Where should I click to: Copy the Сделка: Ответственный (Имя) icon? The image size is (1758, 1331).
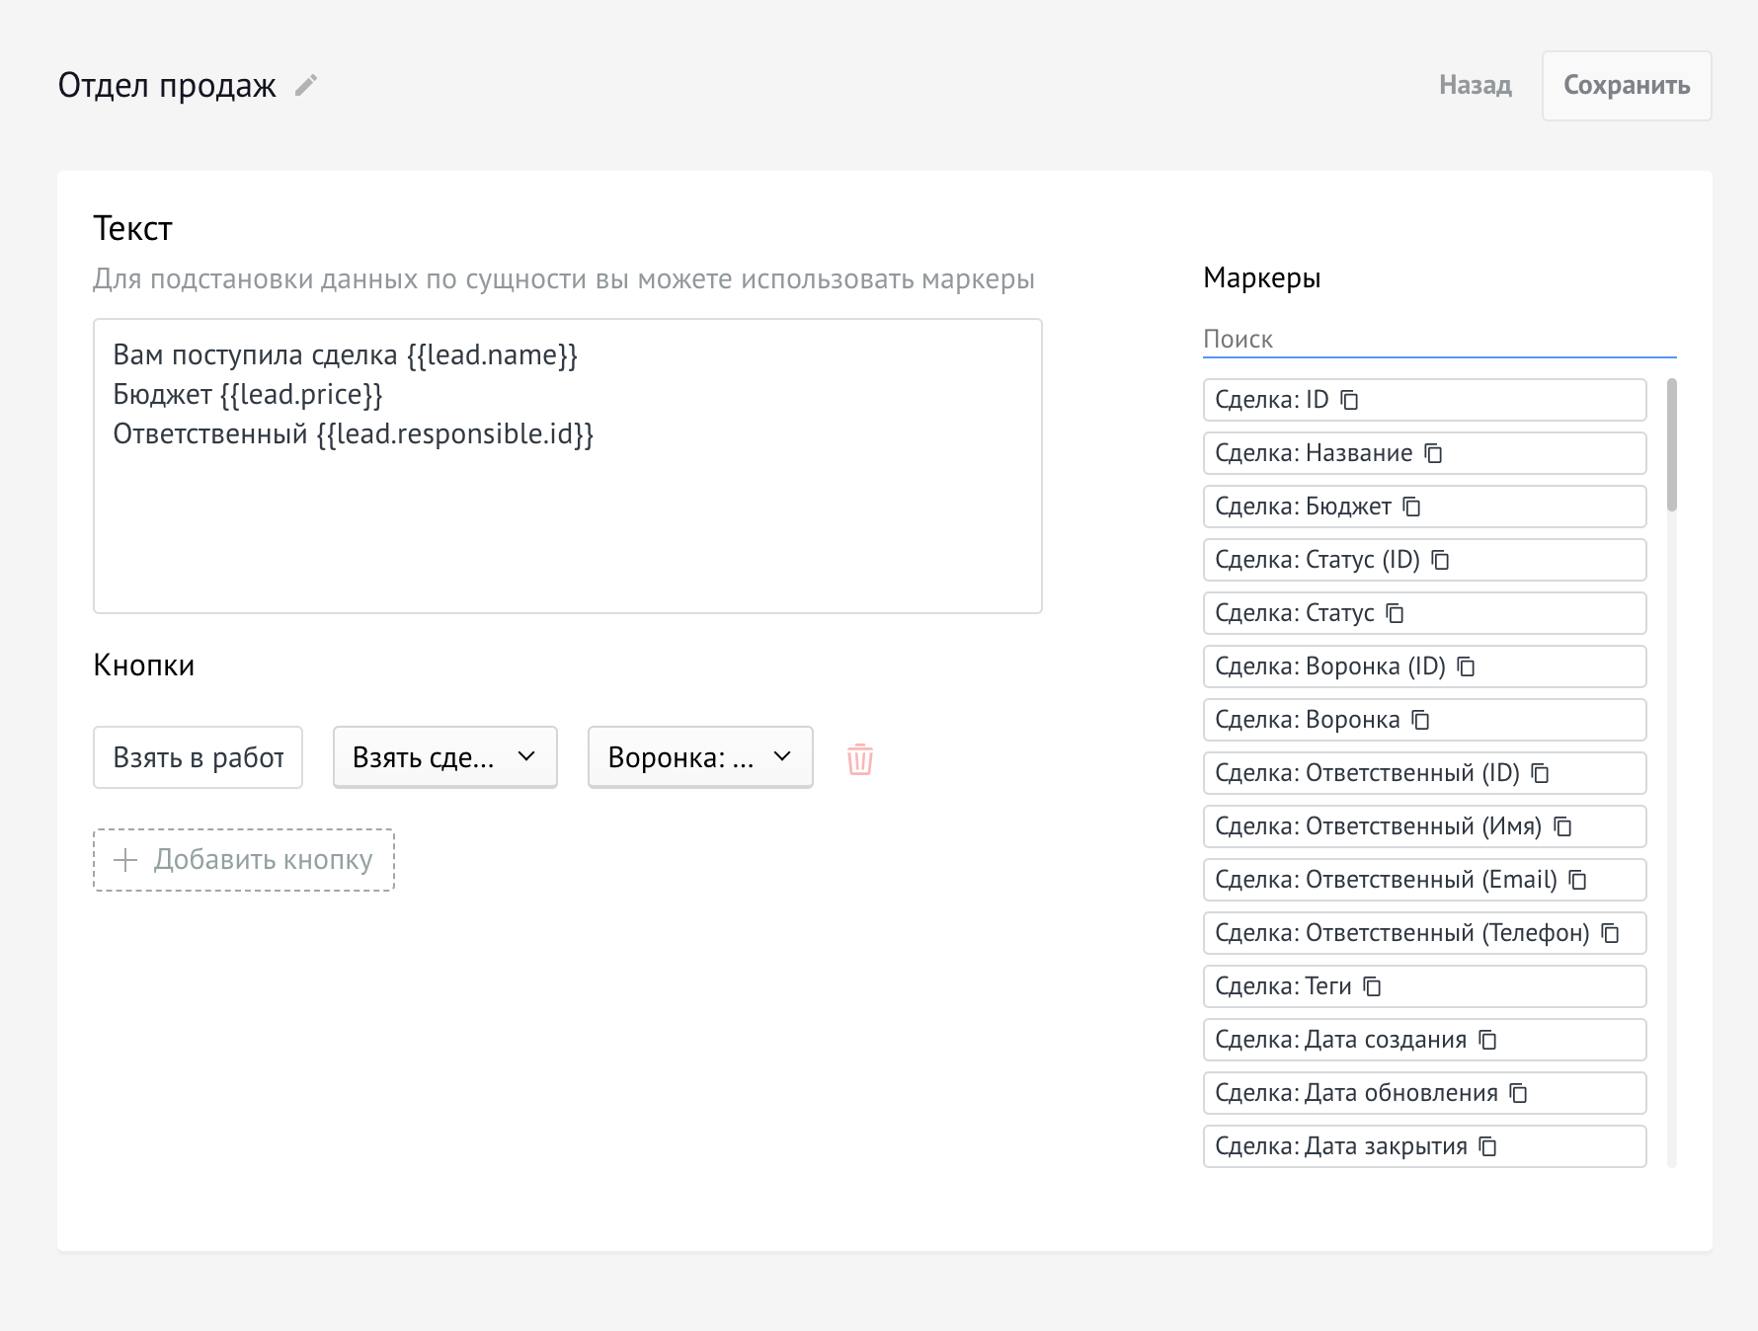[x=1562, y=826]
